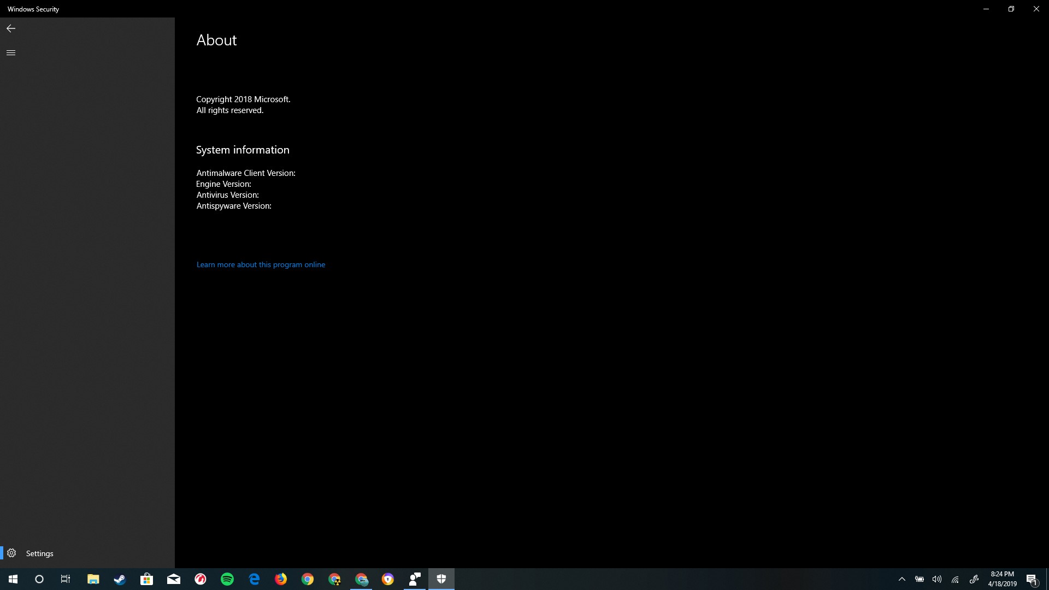Screen dimensions: 1049x590
Task: Open the hamburger navigation menu
Action: pyautogui.click(x=11, y=52)
